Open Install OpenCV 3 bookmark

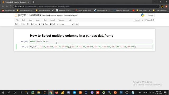102,11
